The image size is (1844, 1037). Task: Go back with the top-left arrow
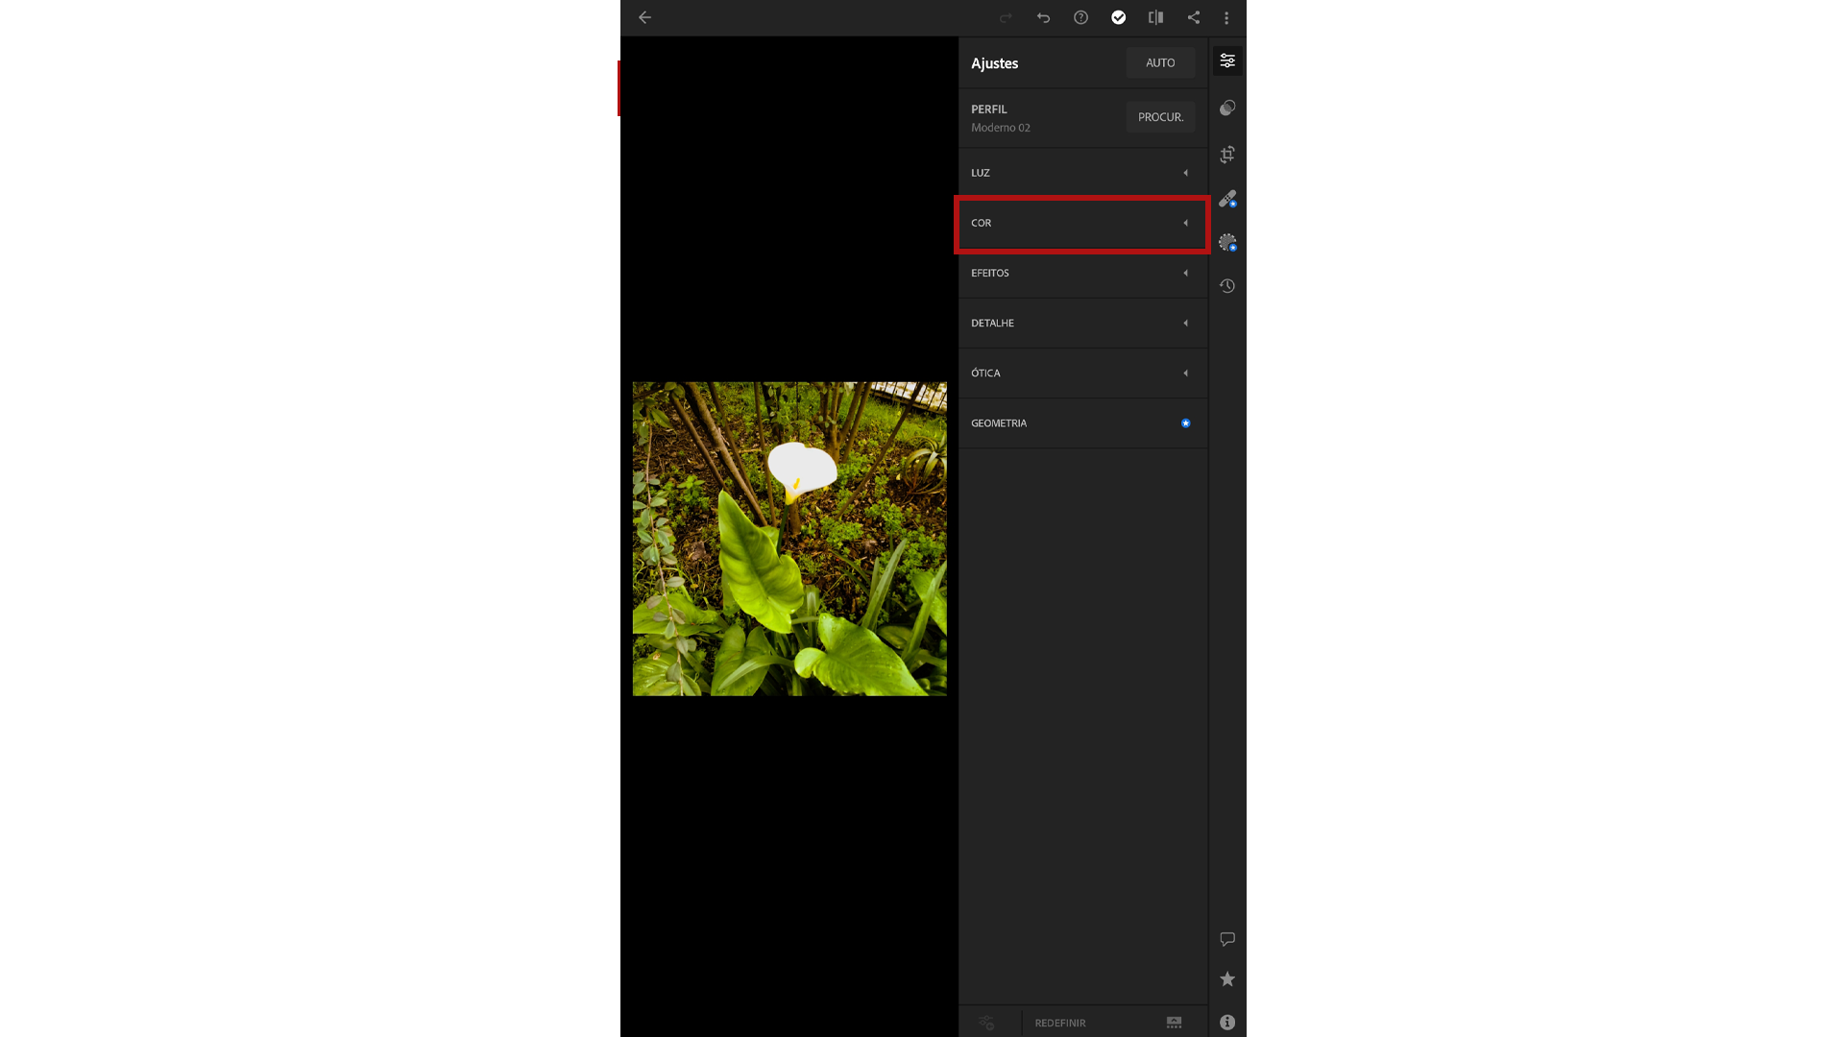click(644, 17)
